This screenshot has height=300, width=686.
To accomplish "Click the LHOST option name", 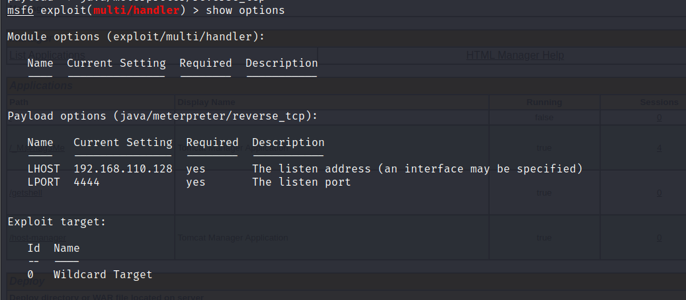I will point(44,169).
